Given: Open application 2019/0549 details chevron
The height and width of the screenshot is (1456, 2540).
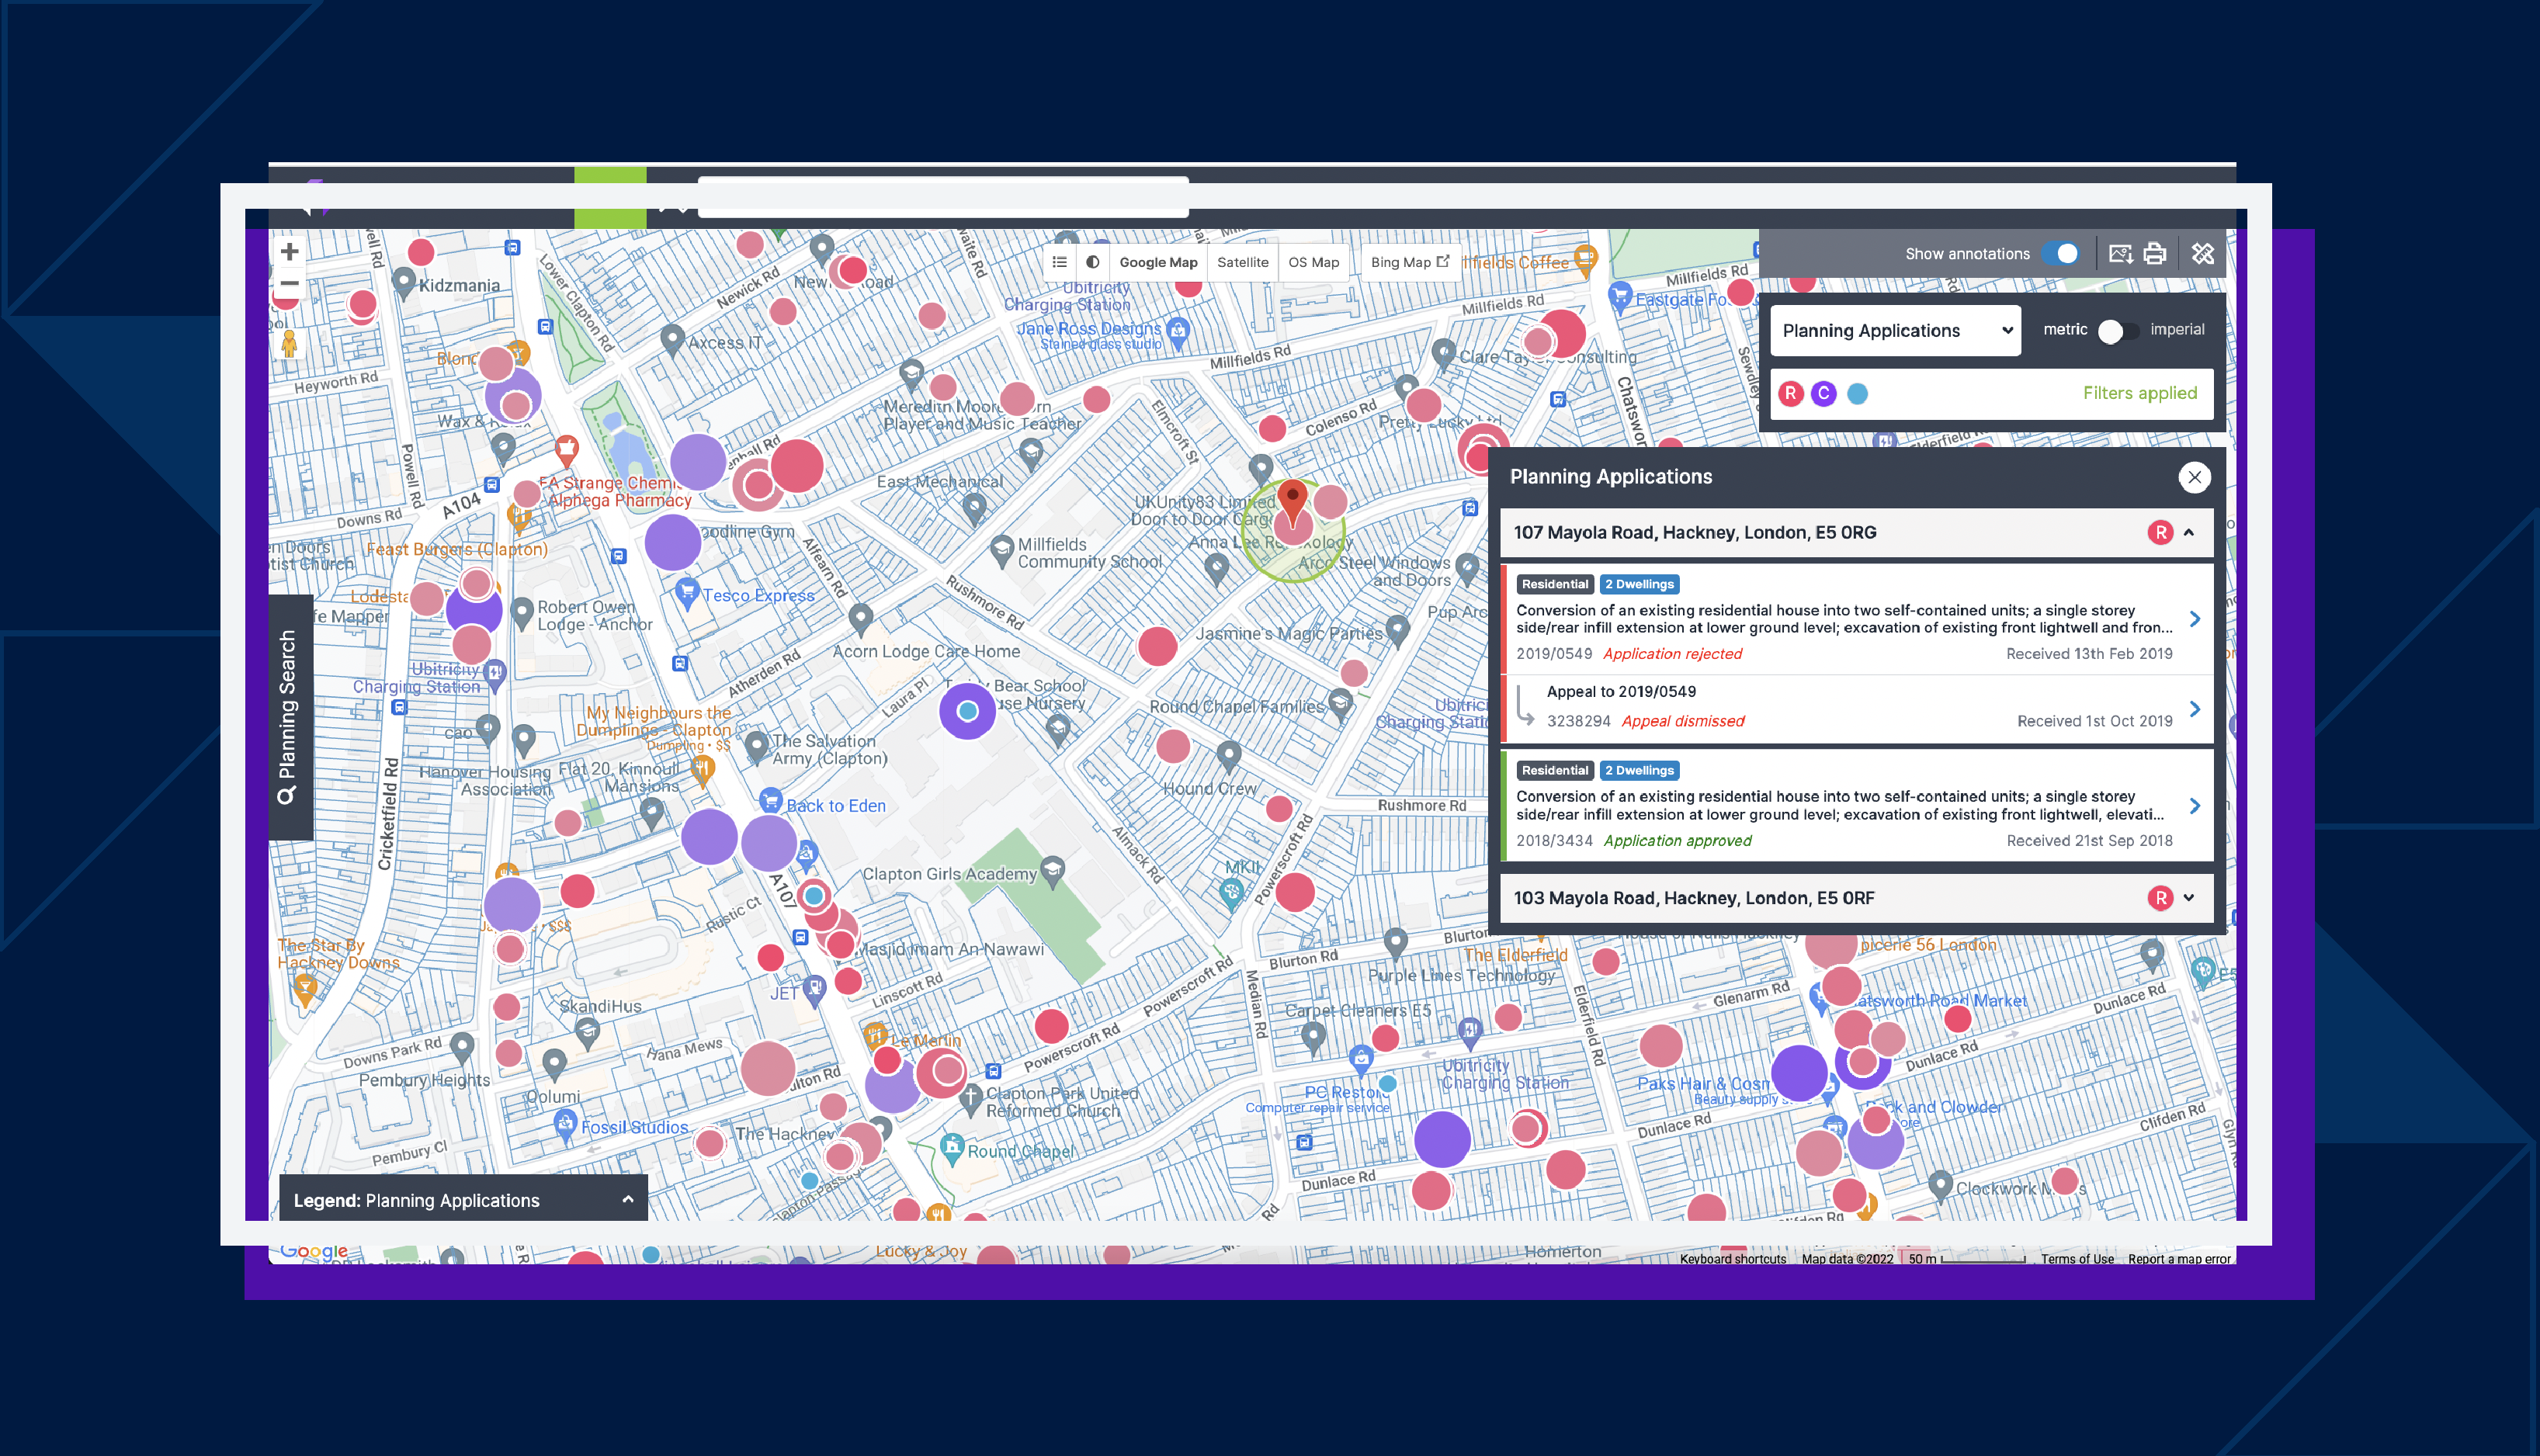Looking at the screenshot, I should [x=2195, y=619].
